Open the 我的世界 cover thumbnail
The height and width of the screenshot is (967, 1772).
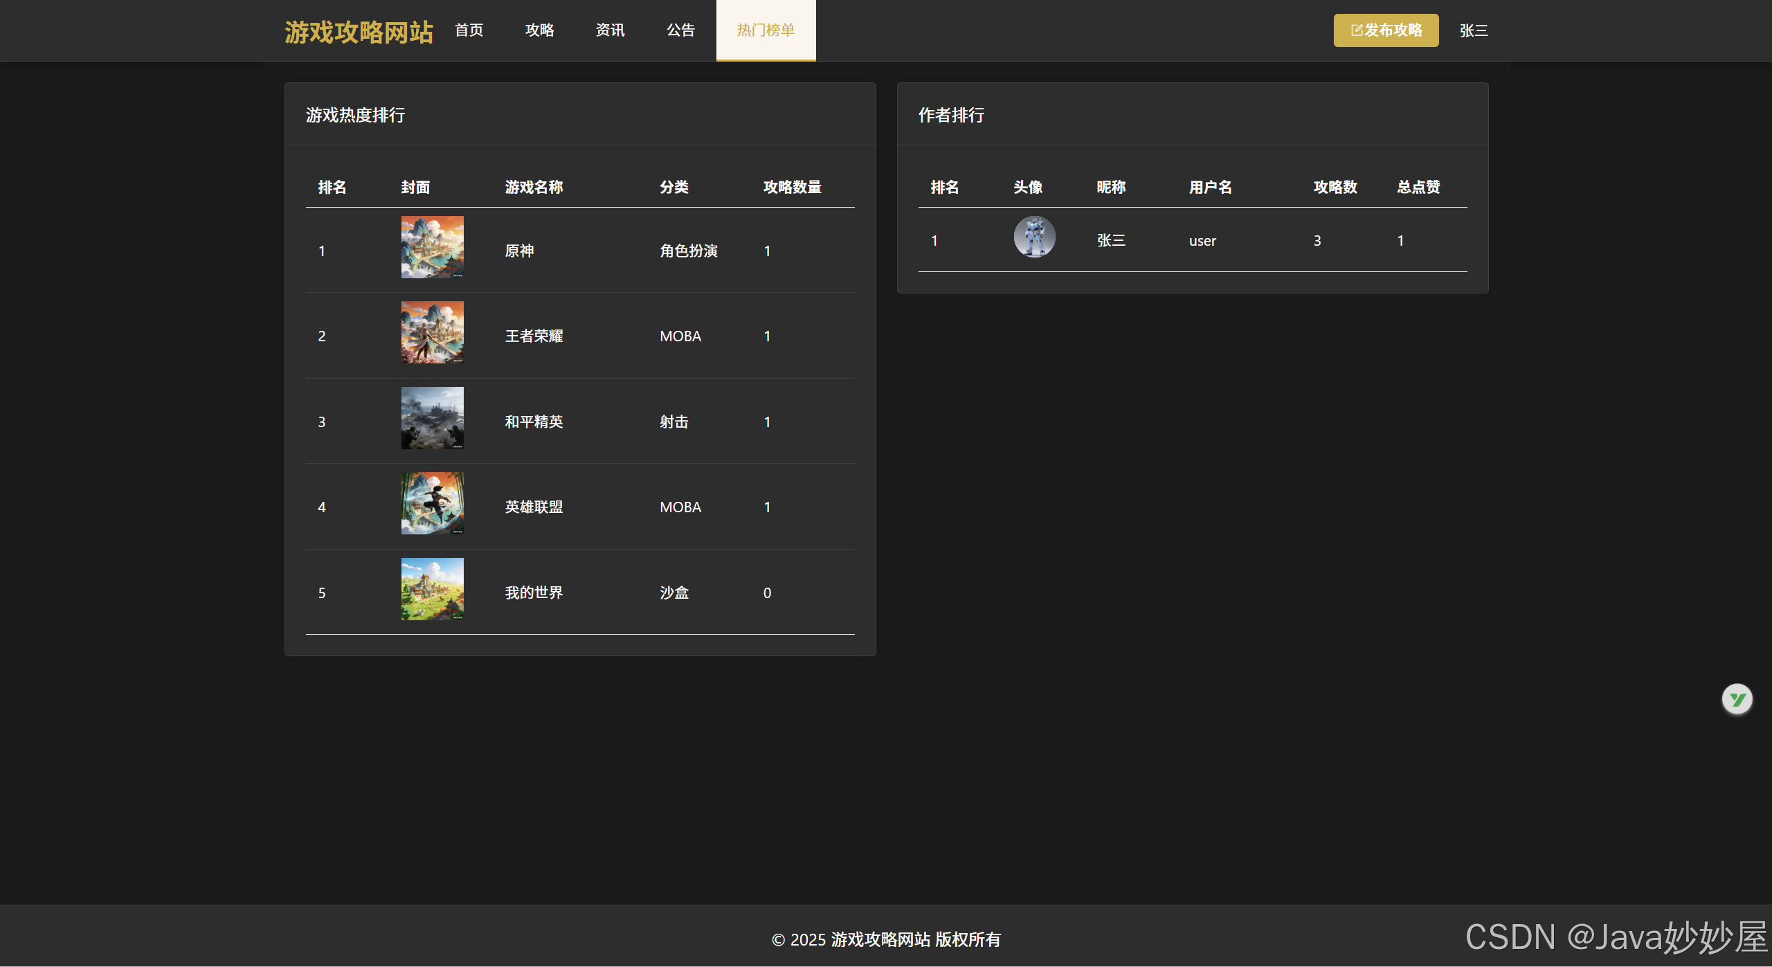[x=432, y=589]
